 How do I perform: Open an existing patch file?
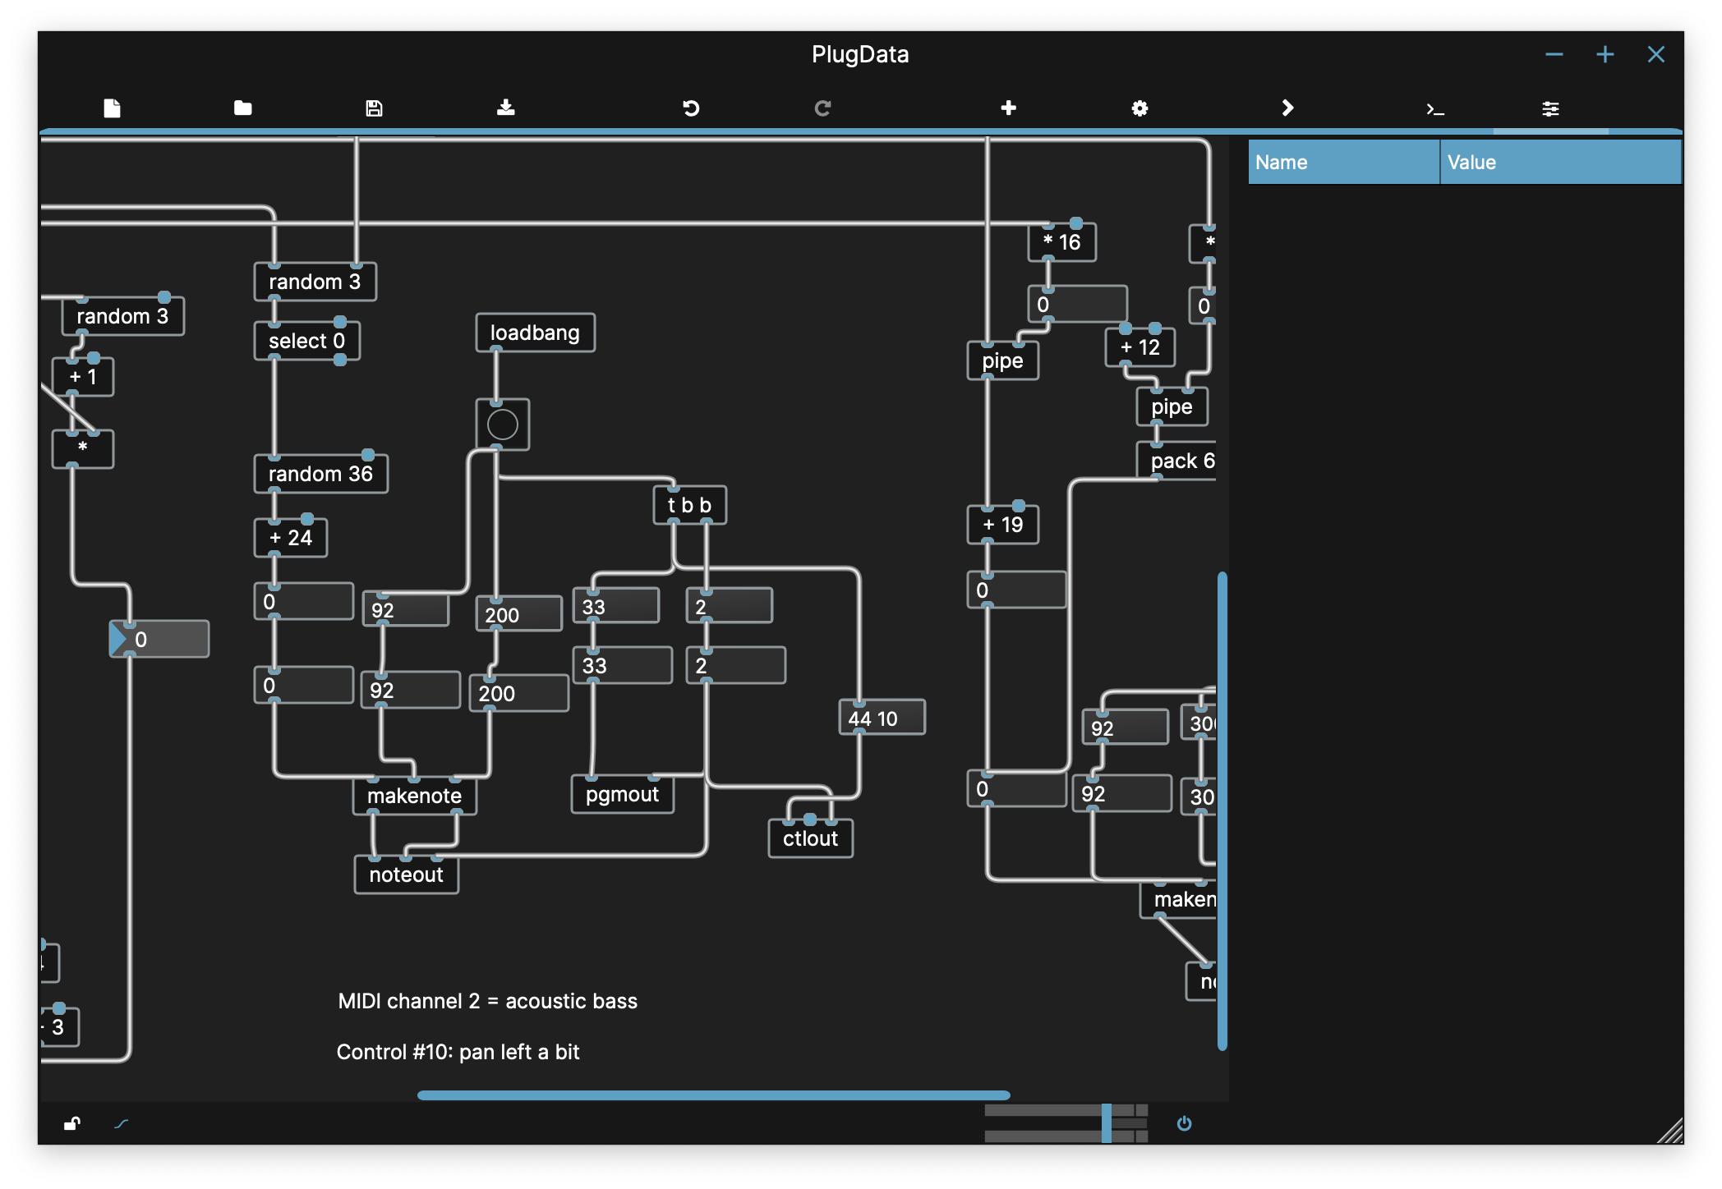point(243,108)
